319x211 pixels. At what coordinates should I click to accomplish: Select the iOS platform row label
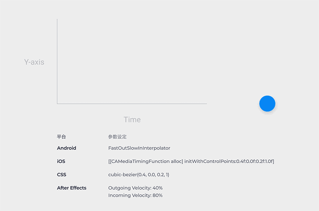click(61, 162)
